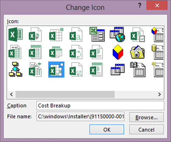
Task: Choose the cube with table document icon
Action: click(157, 34)
